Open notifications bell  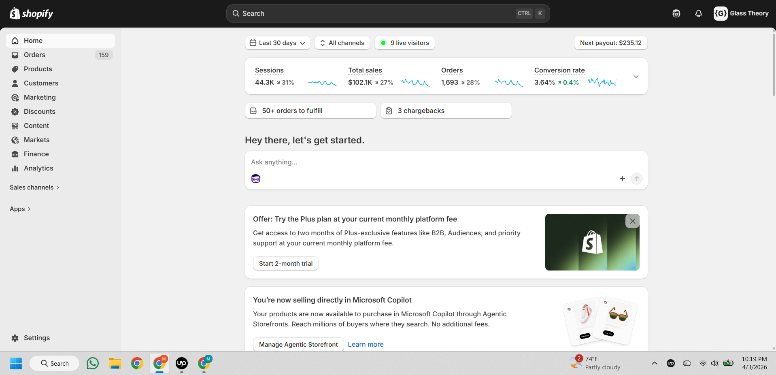pos(699,13)
